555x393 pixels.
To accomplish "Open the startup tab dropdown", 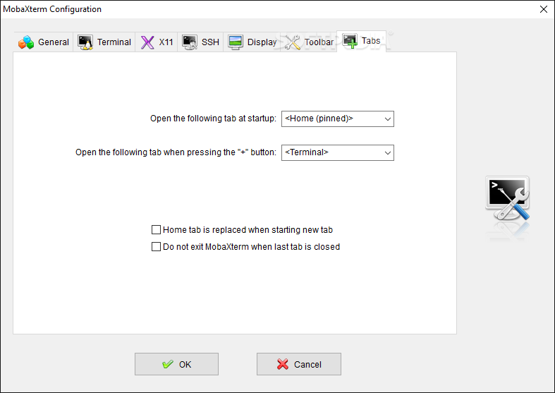I will tap(338, 119).
